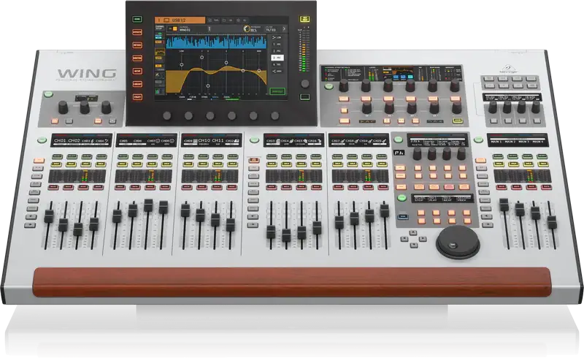Click the CH03 fader cap
This screenshot has height=358, width=584.
tap(78, 229)
